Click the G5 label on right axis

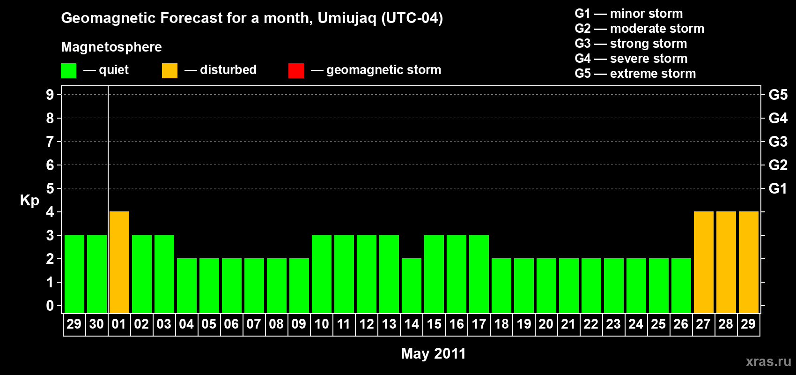coord(778,95)
